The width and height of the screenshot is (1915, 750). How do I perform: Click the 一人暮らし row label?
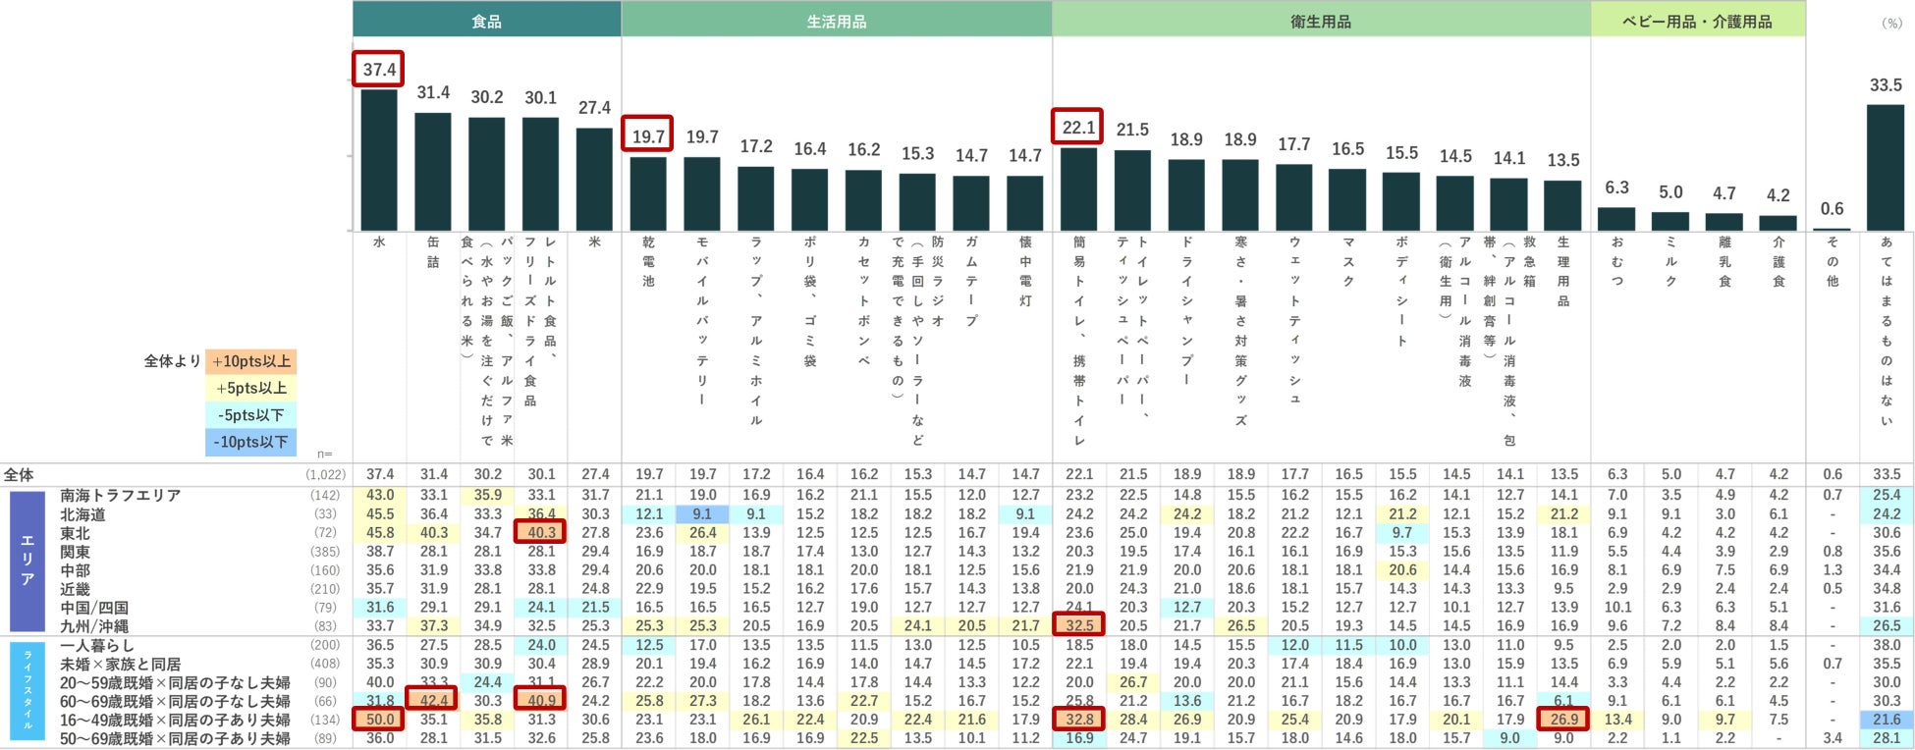click(x=97, y=646)
